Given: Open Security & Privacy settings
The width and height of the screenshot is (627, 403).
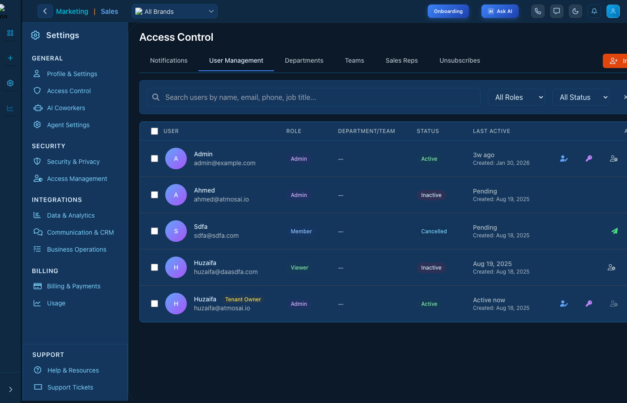Looking at the screenshot, I should click(73, 162).
